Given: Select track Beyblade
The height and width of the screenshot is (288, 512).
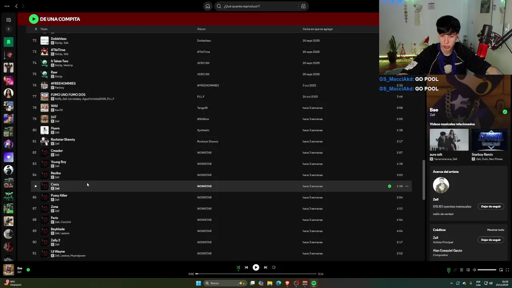Looking at the screenshot, I should coord(58,229).
